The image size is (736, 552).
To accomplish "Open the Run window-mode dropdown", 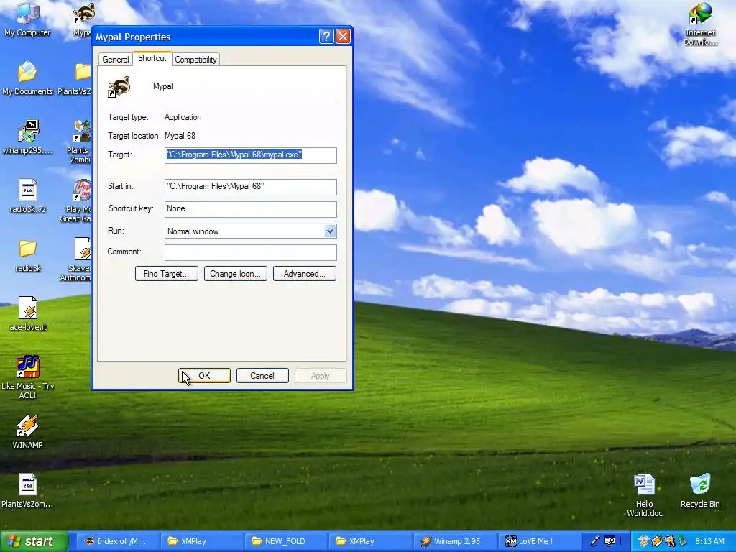I will coord(330,231).
